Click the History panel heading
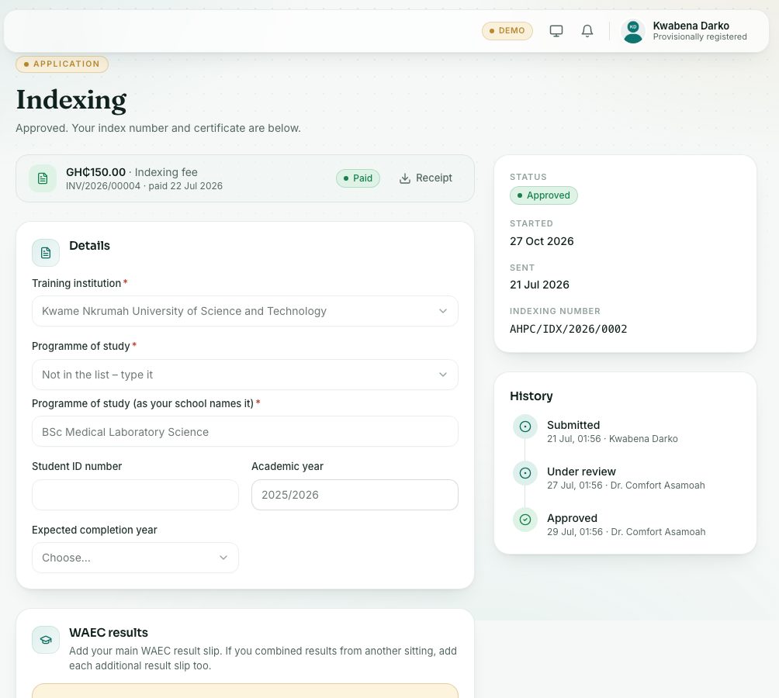The height and width of the screenshot is (698, 779). pyautogui.click(x=531, y=396)
